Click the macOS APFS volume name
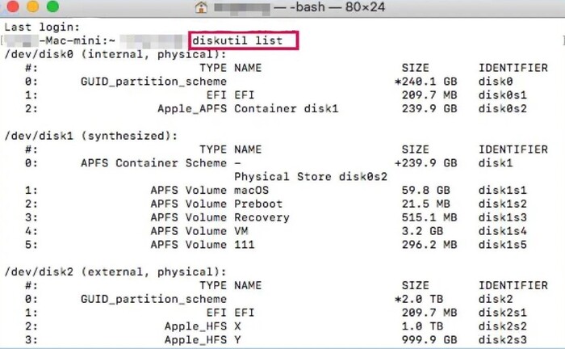The height and width of the screenshot is (349, 565). click(x=250, y=190)
